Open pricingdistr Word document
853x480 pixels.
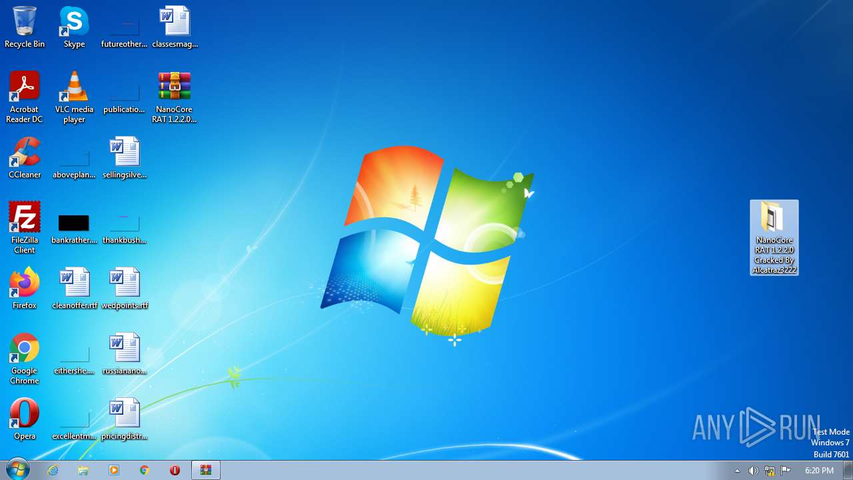(x=124, y=419)
